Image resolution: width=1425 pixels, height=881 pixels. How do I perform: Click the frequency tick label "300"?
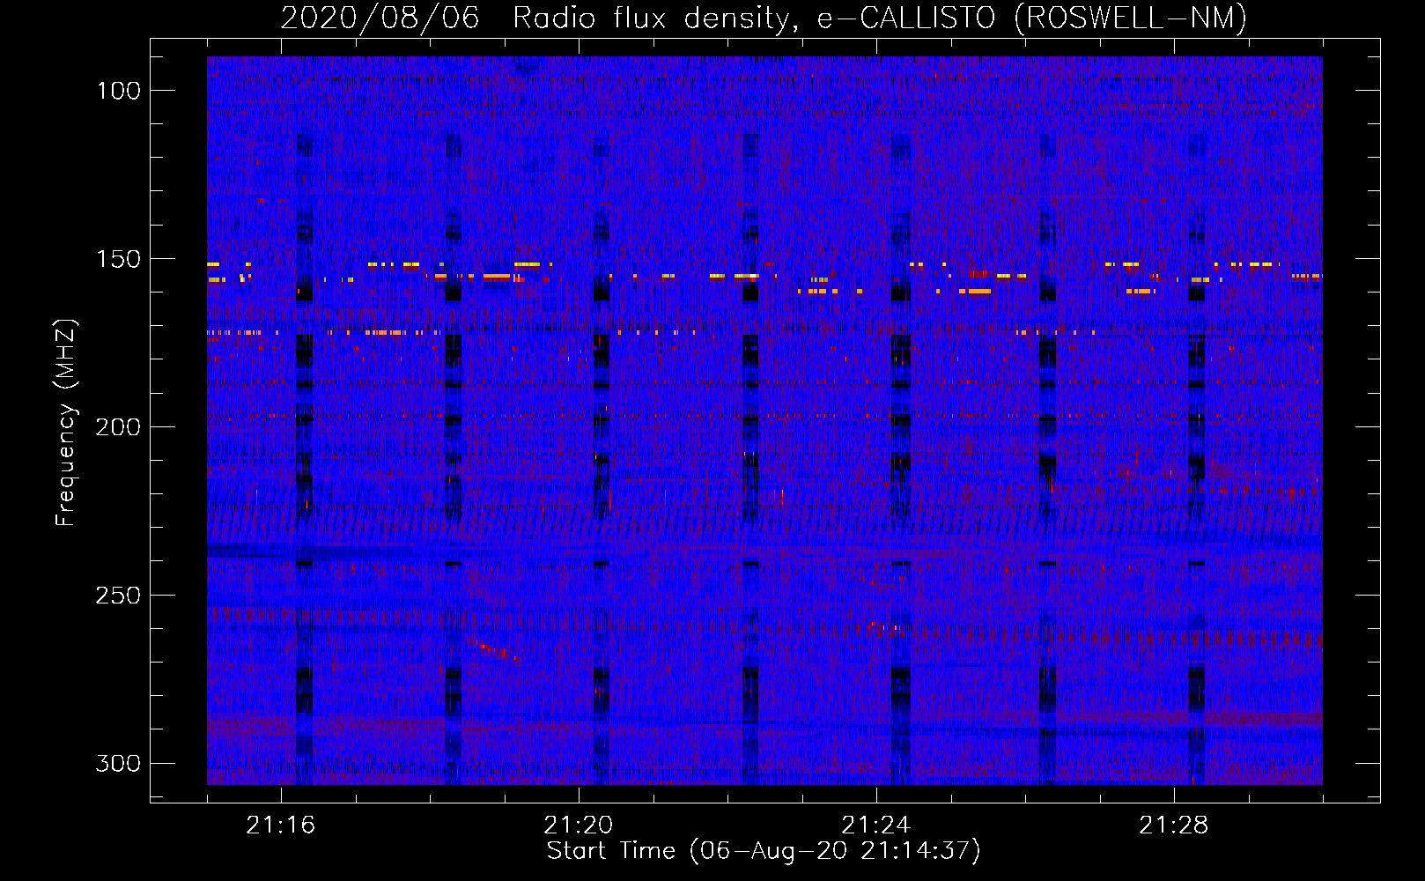pos(119,763)
